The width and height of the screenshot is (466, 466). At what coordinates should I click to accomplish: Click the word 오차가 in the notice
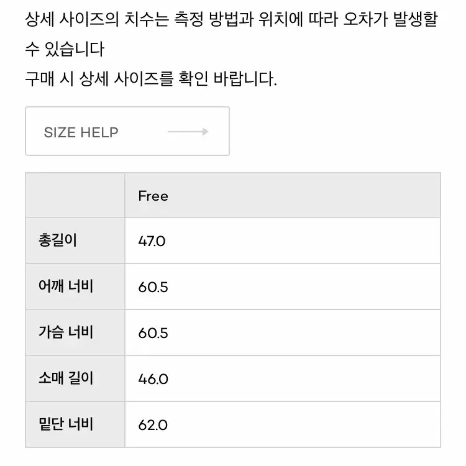(x=365, y=19)
